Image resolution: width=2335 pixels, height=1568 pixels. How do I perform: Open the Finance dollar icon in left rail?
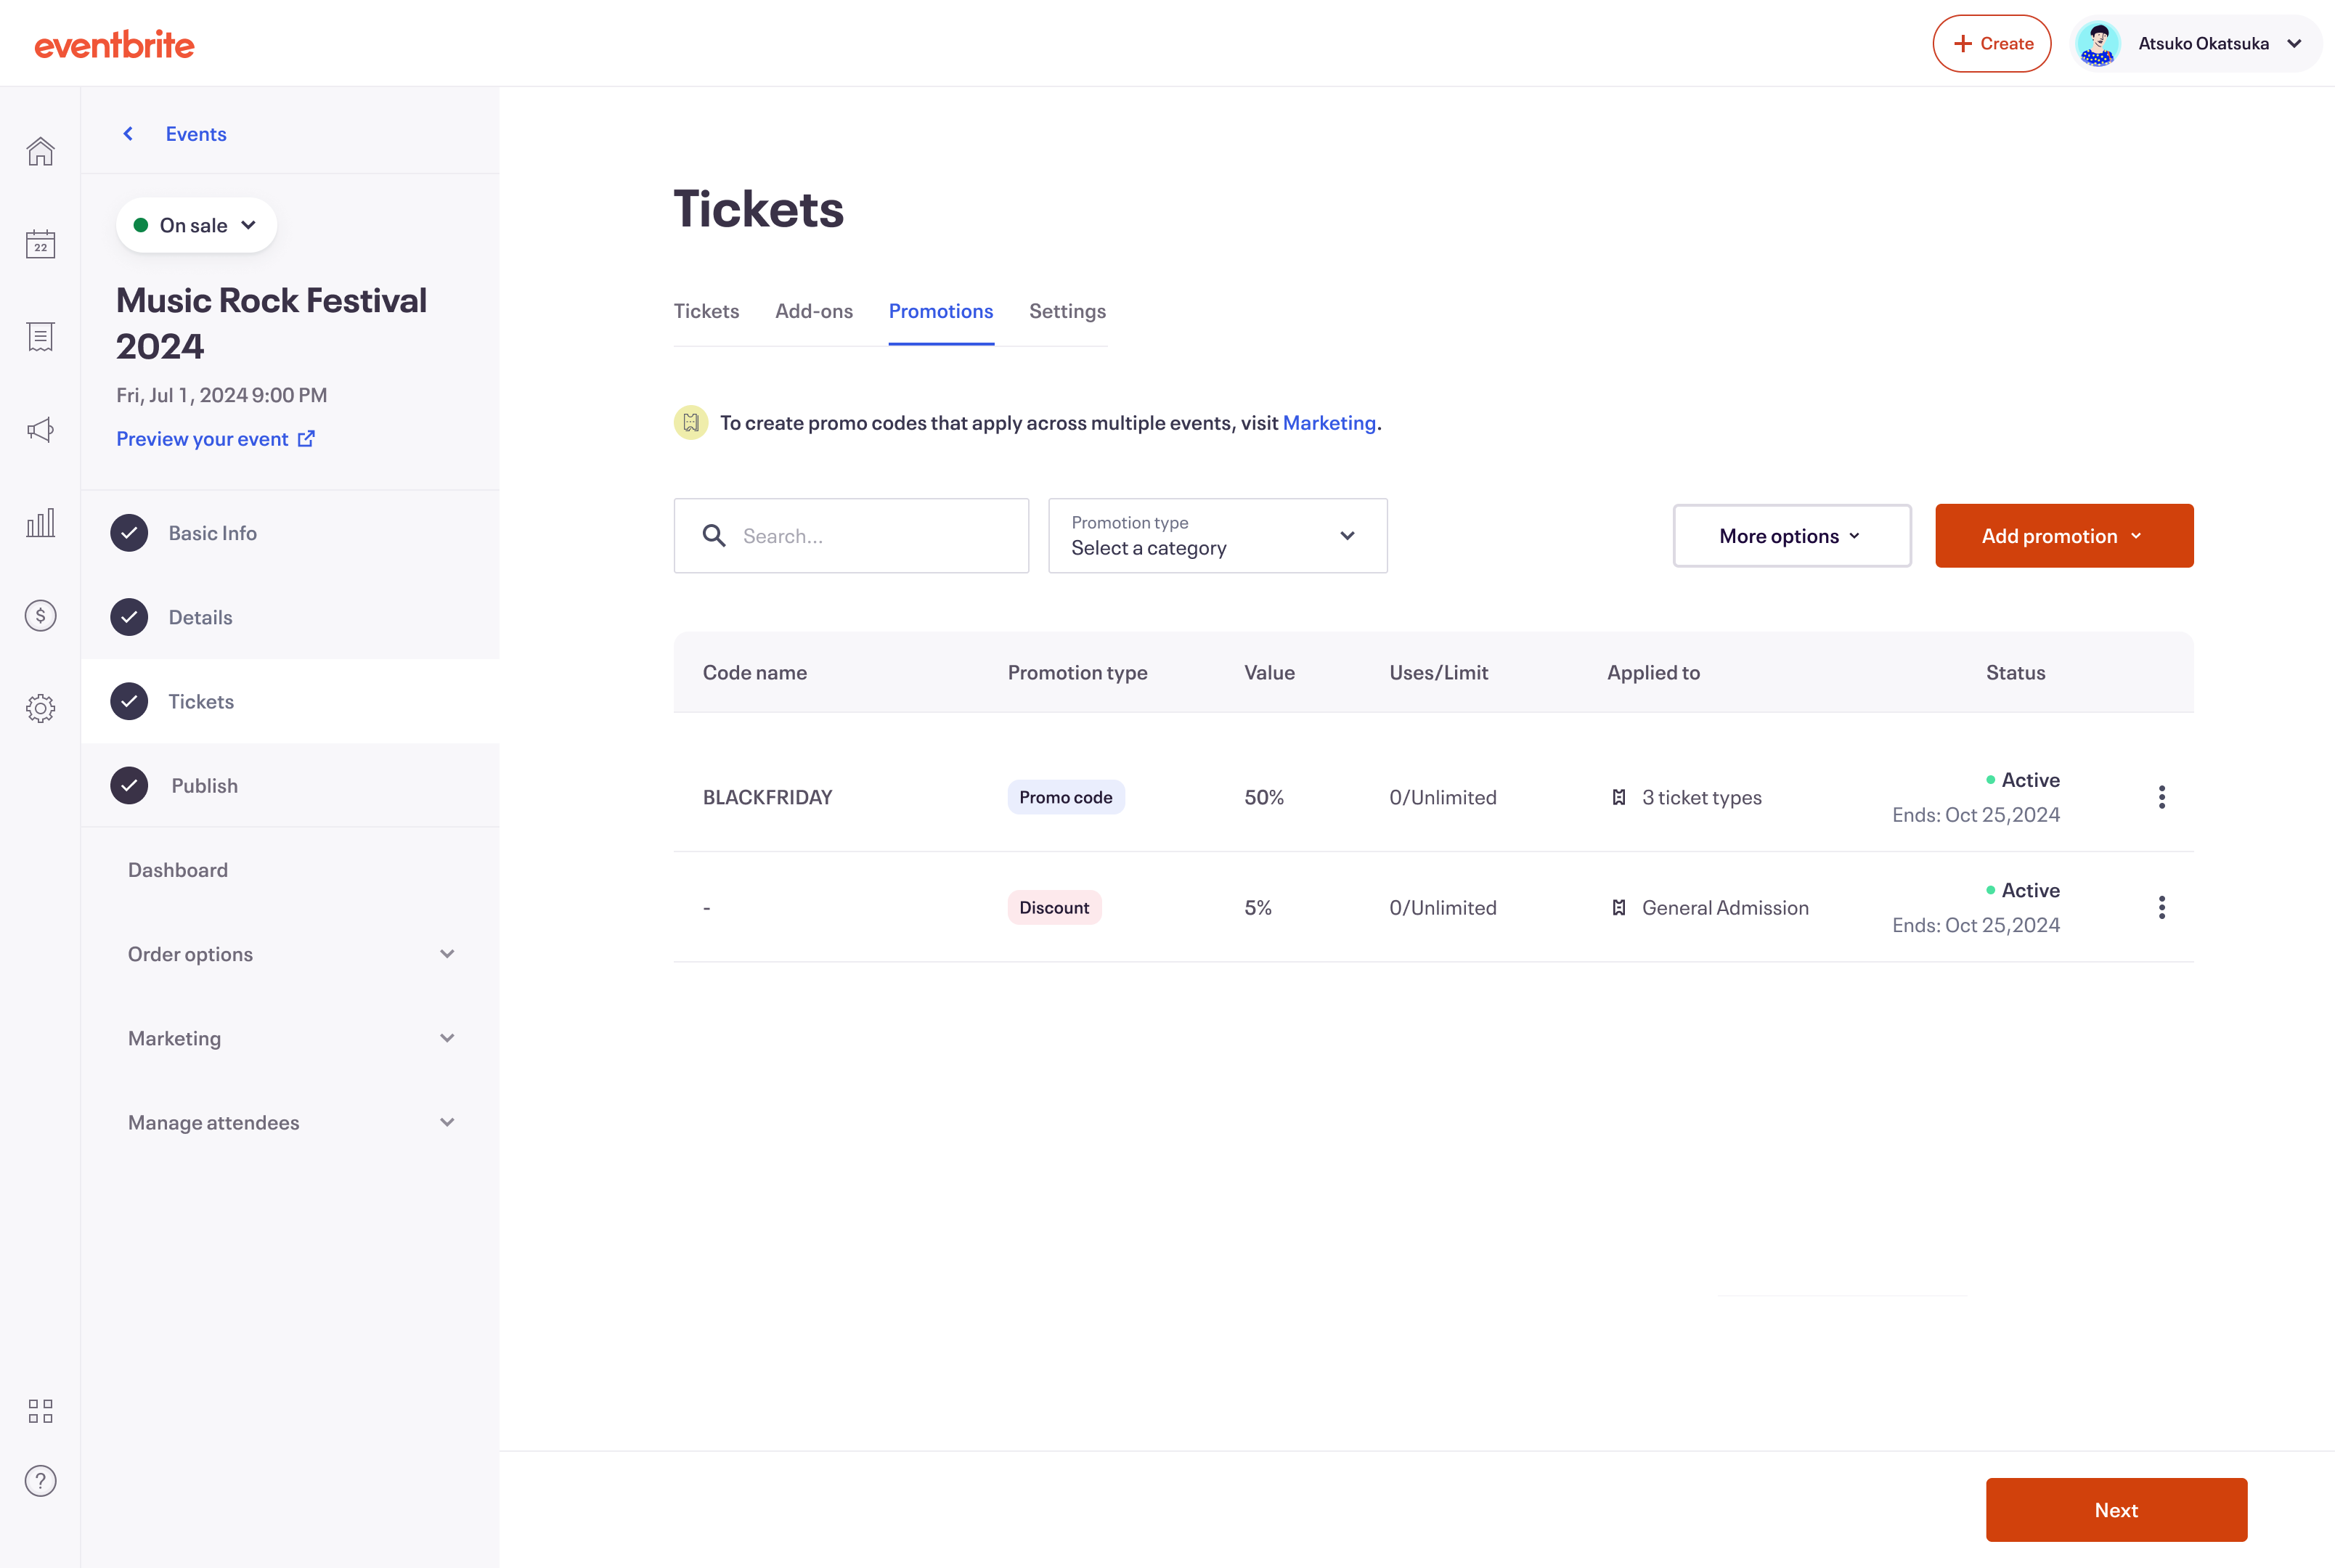click(x=40, y=615)
